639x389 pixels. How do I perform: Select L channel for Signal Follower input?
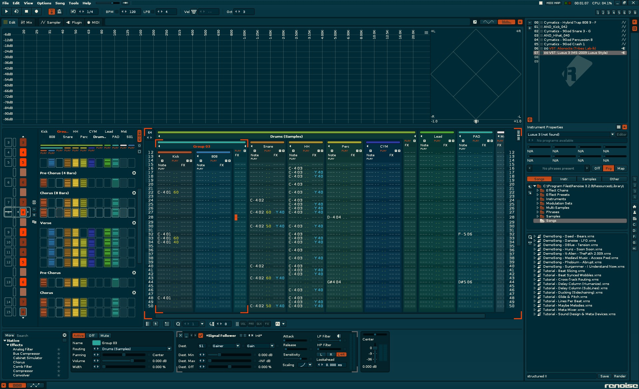coord(321,354)
